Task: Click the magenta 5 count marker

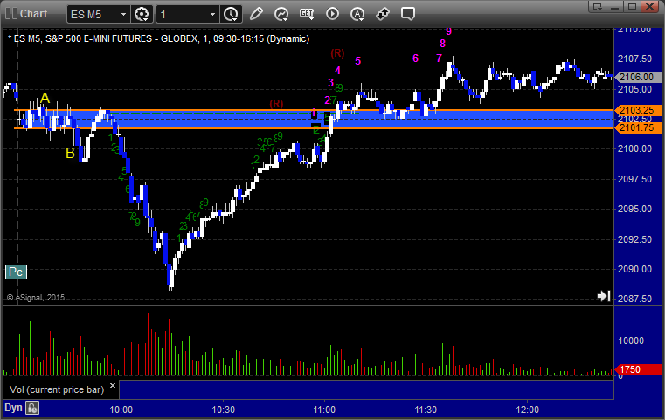Action: click(358, 61)
